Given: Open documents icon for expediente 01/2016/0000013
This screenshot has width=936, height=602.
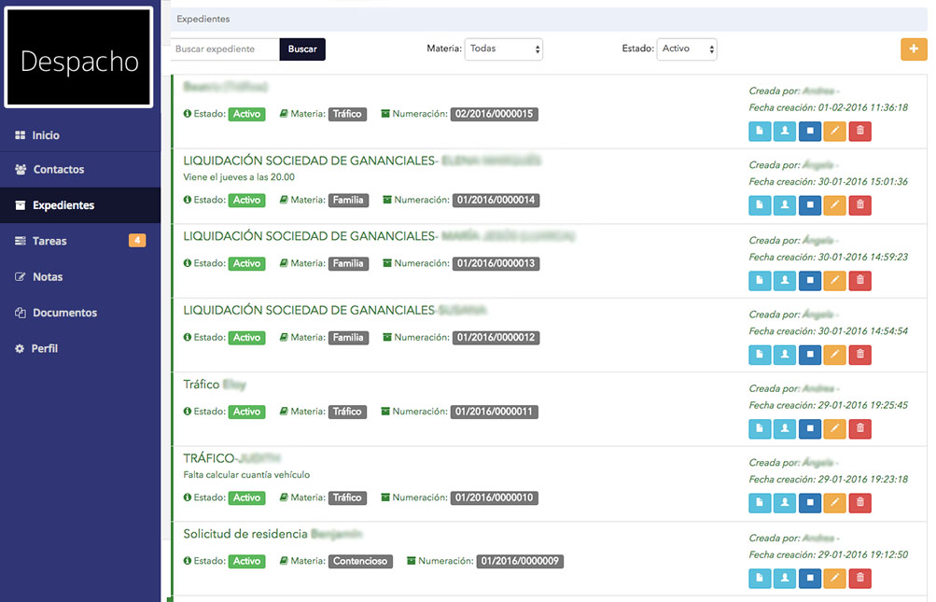Looking at the screenshot, I should (760, 280).
